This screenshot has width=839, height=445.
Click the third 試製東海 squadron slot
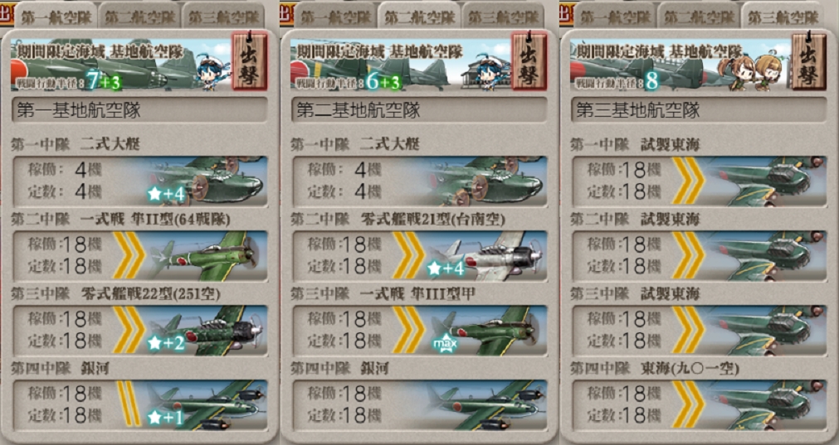(700, 331)
